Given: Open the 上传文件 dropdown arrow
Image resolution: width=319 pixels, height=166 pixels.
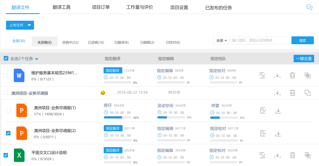Looking at the screenshot, I should click(x=29, y=25).
